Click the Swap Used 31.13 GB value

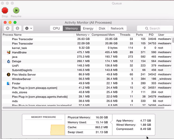[x=102, y=132]
